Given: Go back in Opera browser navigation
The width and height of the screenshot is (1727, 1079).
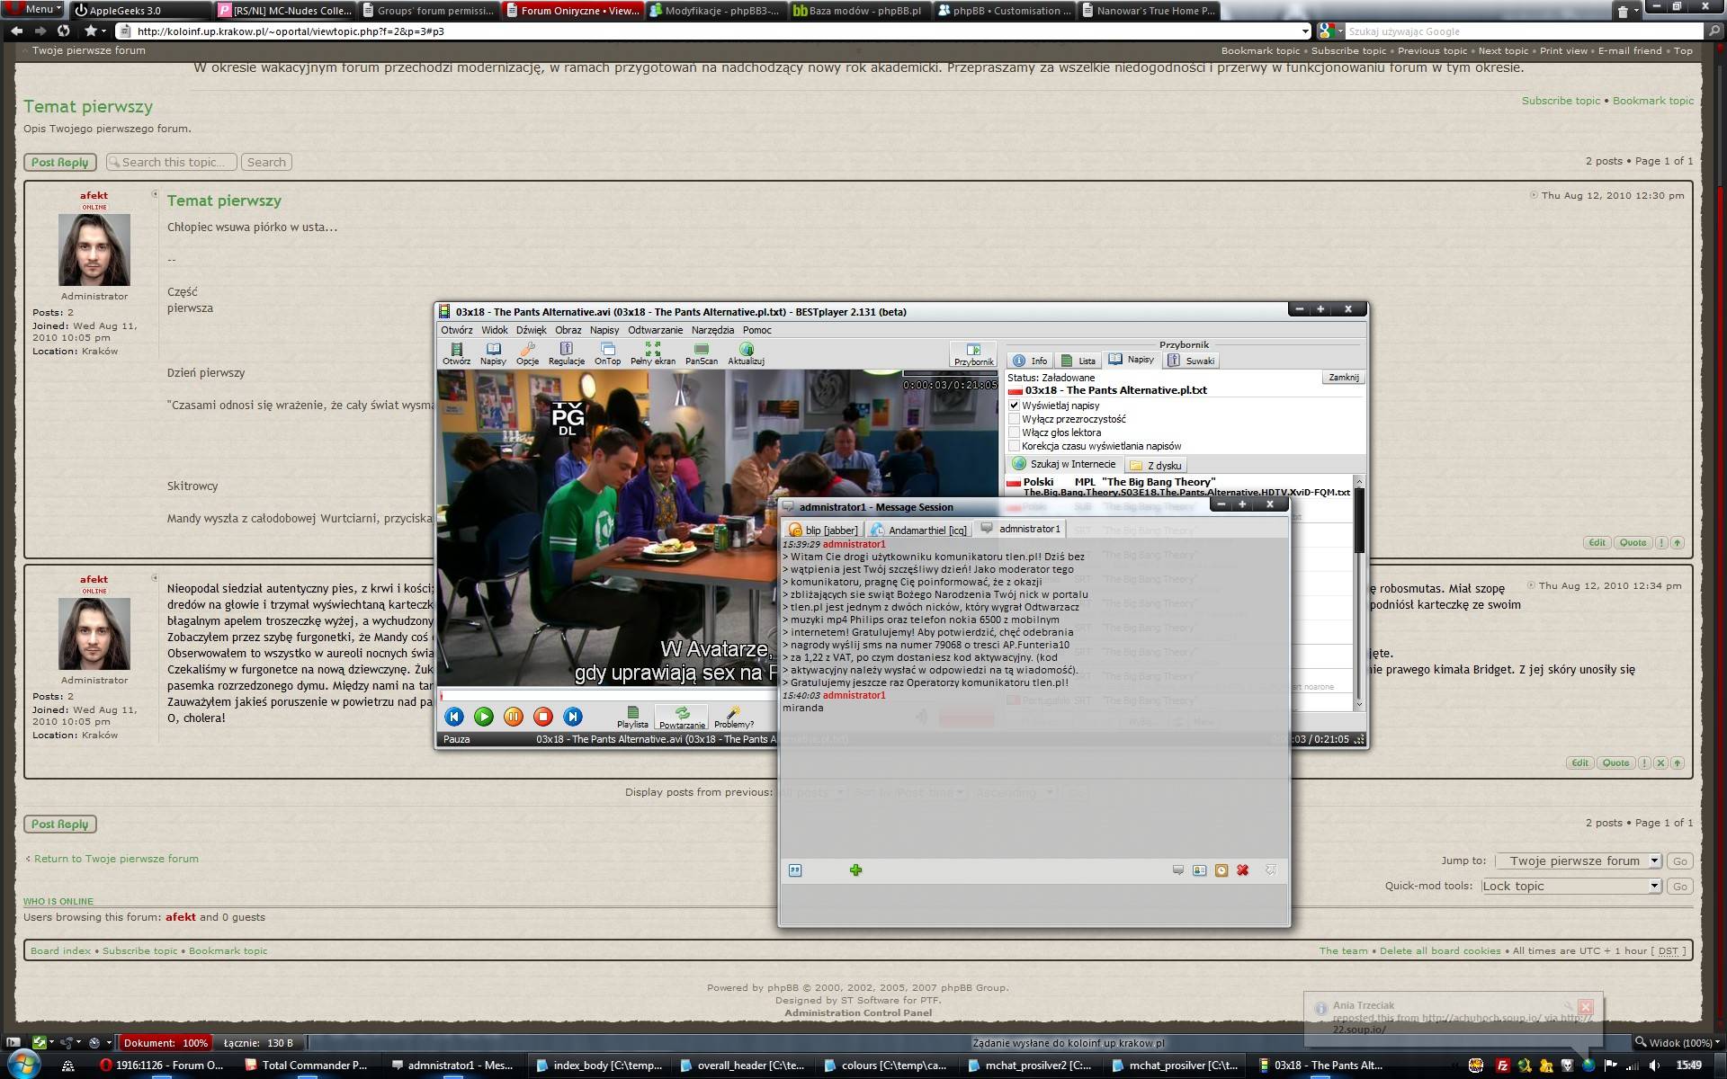Looking at the screenshot, I should click(16, 31).
